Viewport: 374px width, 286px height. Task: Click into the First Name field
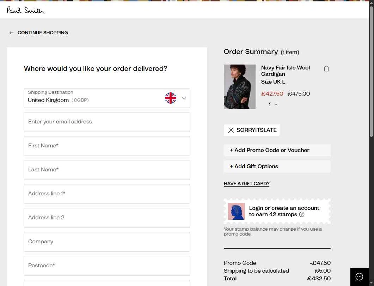pos(107,146)
